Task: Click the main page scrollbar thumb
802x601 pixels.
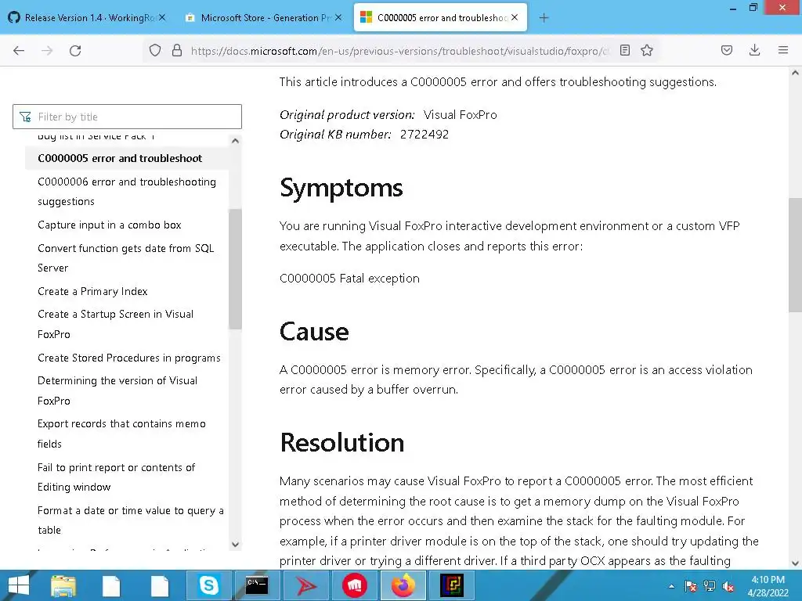Action: 795,254
